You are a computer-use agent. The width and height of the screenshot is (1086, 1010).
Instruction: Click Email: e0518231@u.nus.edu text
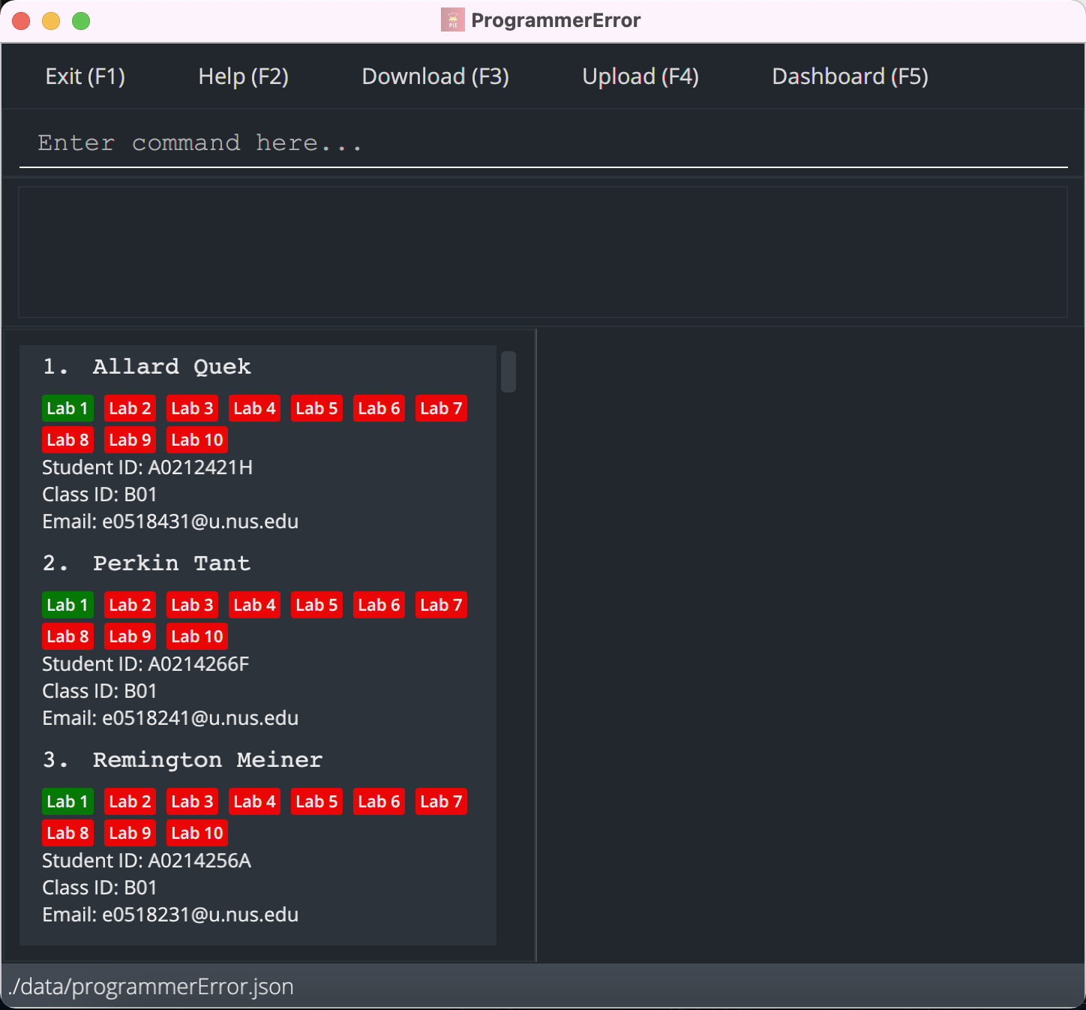[170, 915]
